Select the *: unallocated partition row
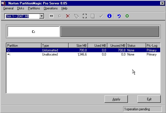This screenshot has height=113, width=166. [83, 54]
